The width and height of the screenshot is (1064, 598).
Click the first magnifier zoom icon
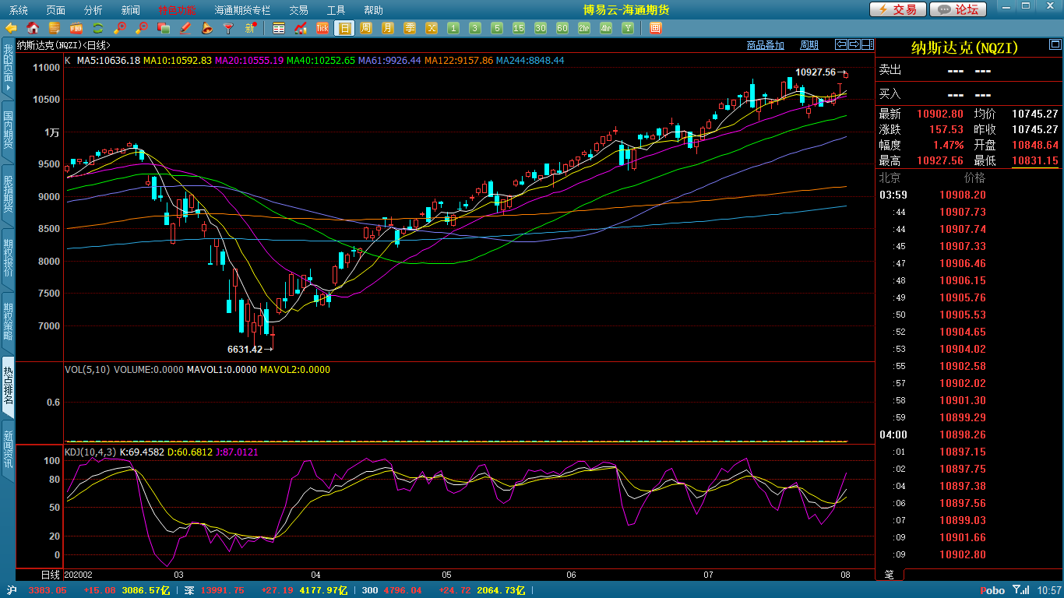tap(120, 28)
